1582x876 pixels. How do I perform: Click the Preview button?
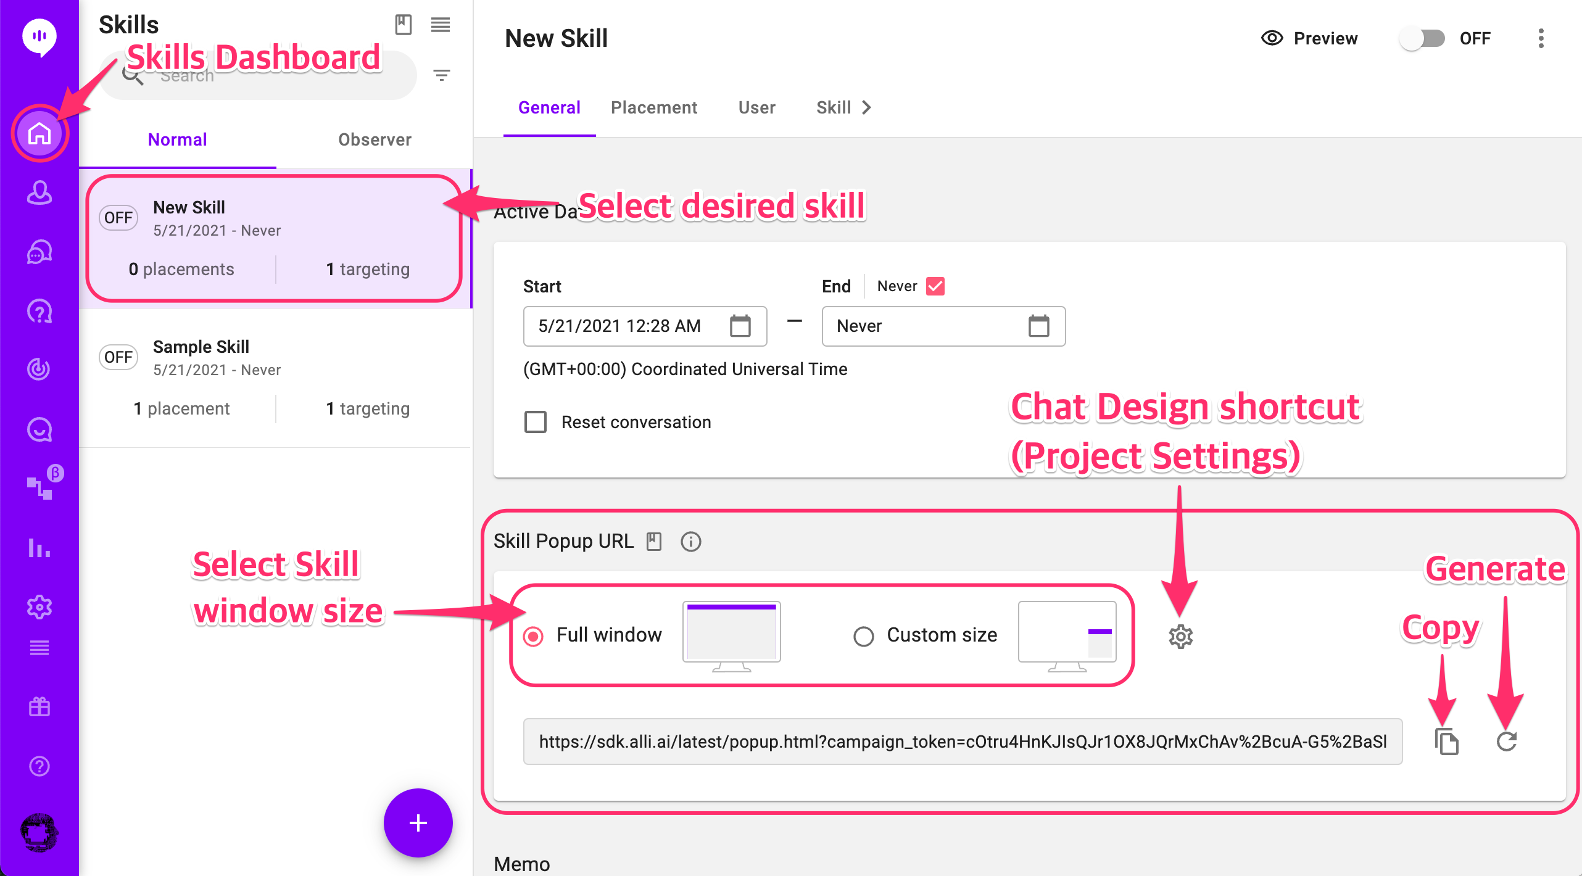(x=1309, y=38)
